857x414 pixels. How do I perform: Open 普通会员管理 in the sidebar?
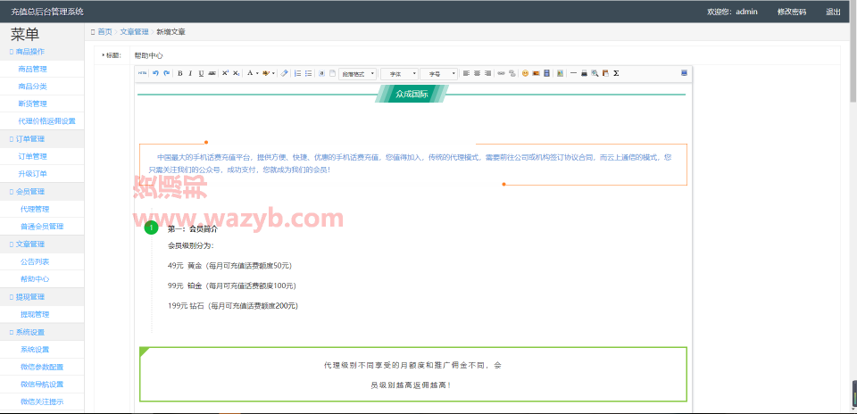(x=42, y=227)
